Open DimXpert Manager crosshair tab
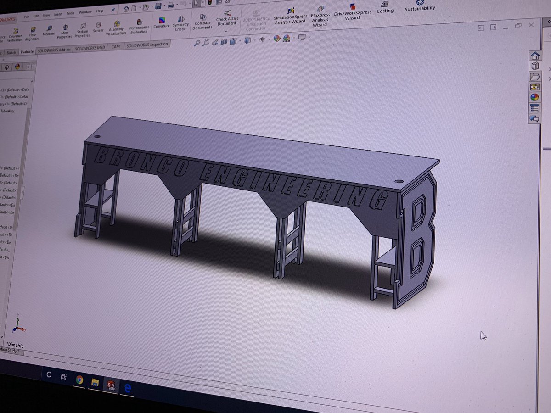This screenshot has height=413, width=551. (7, 67)
